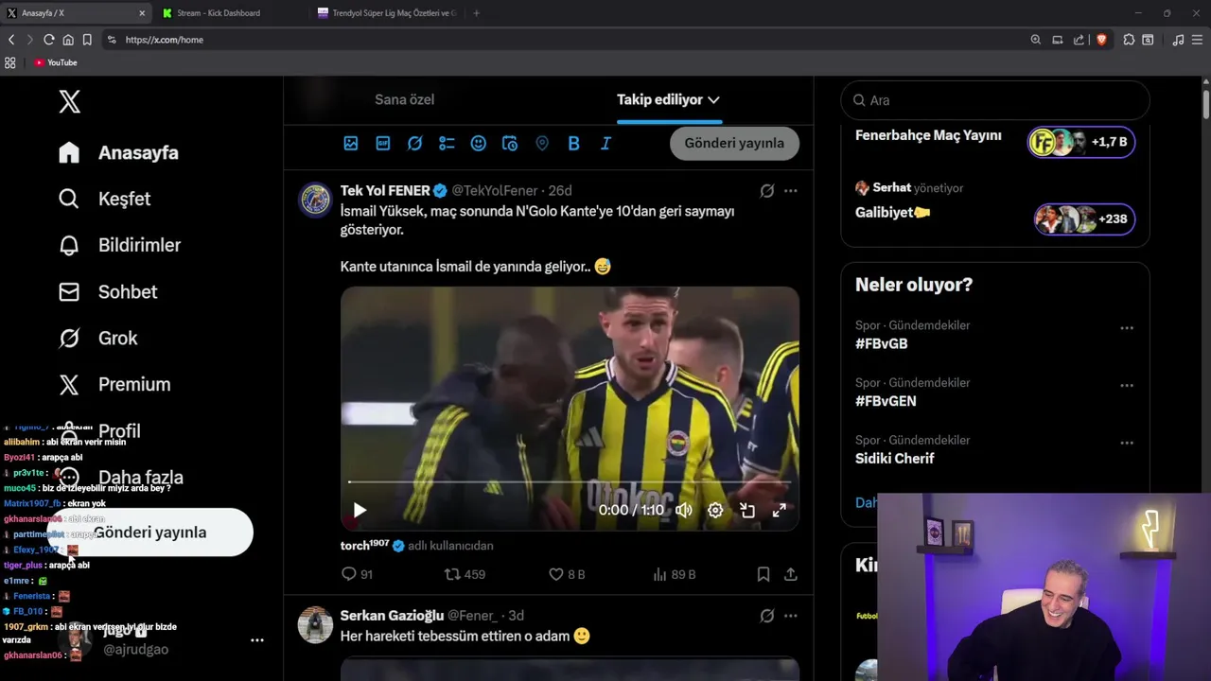1211x681 pixels.
Task: Go back using browser back arrow
Action: click(11, 40)
